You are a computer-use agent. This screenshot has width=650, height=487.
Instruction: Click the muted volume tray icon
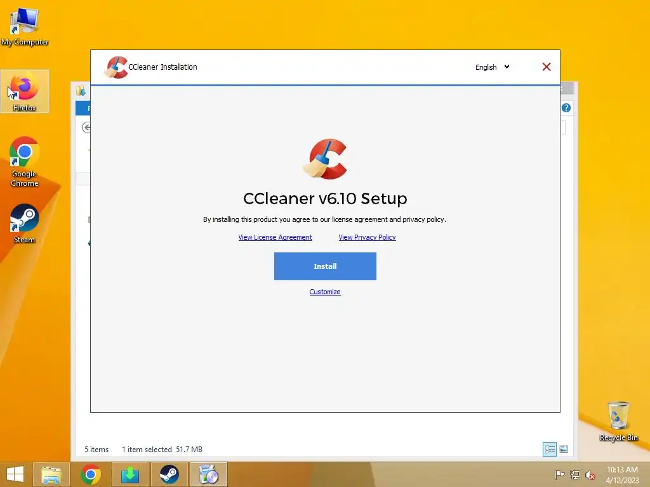590,475
